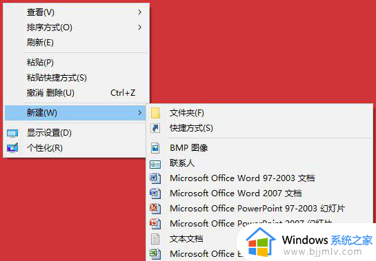Open 个性化(R) from the menu

click(x=75, y=148)
